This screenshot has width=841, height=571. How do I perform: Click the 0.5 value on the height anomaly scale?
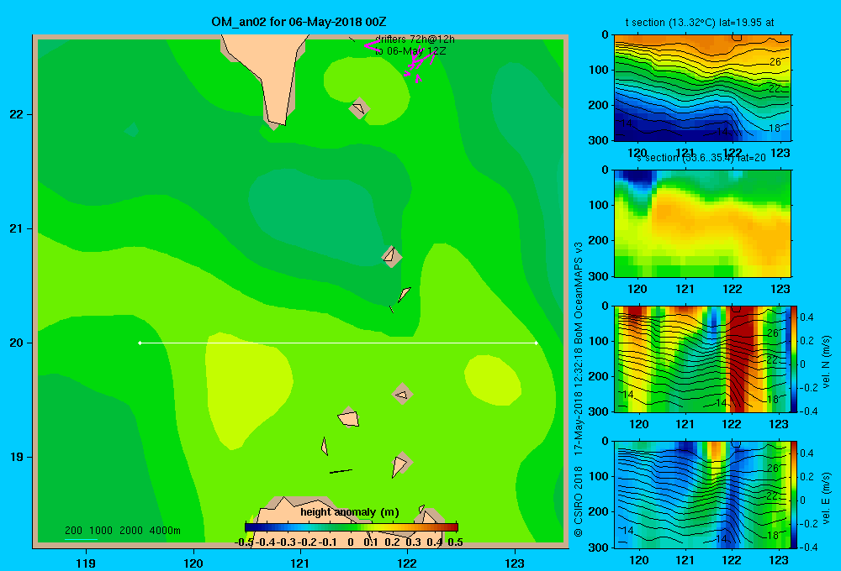tap(455, 542)
